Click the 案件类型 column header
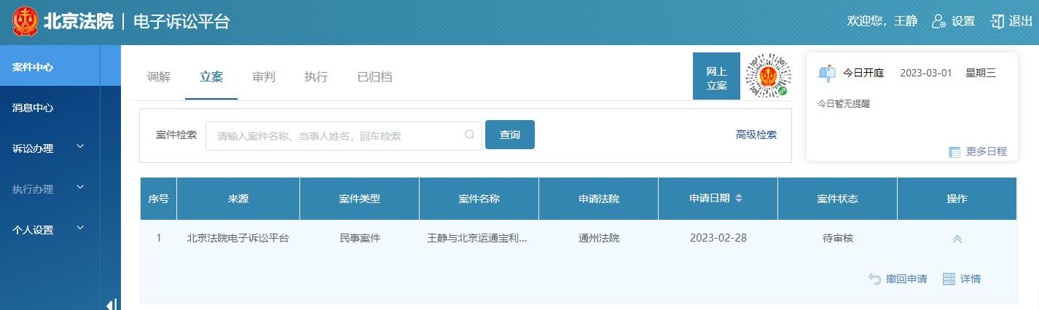The height and width of the screenshot is (310, 1039). (360, 199)
